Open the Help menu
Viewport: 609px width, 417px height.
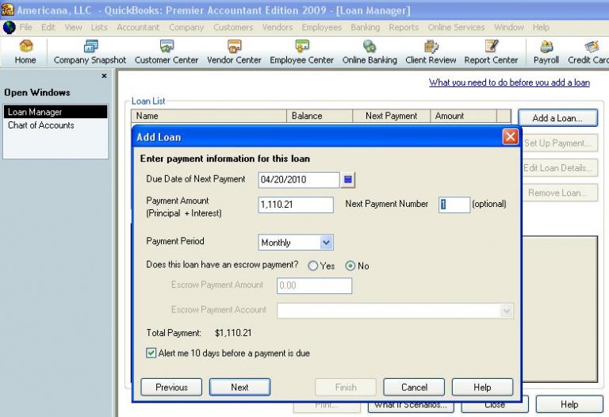[x=541, y=27]
